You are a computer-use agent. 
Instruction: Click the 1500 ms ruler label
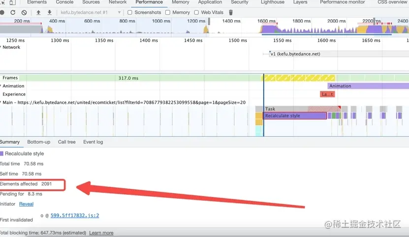[x=238, y=40]
